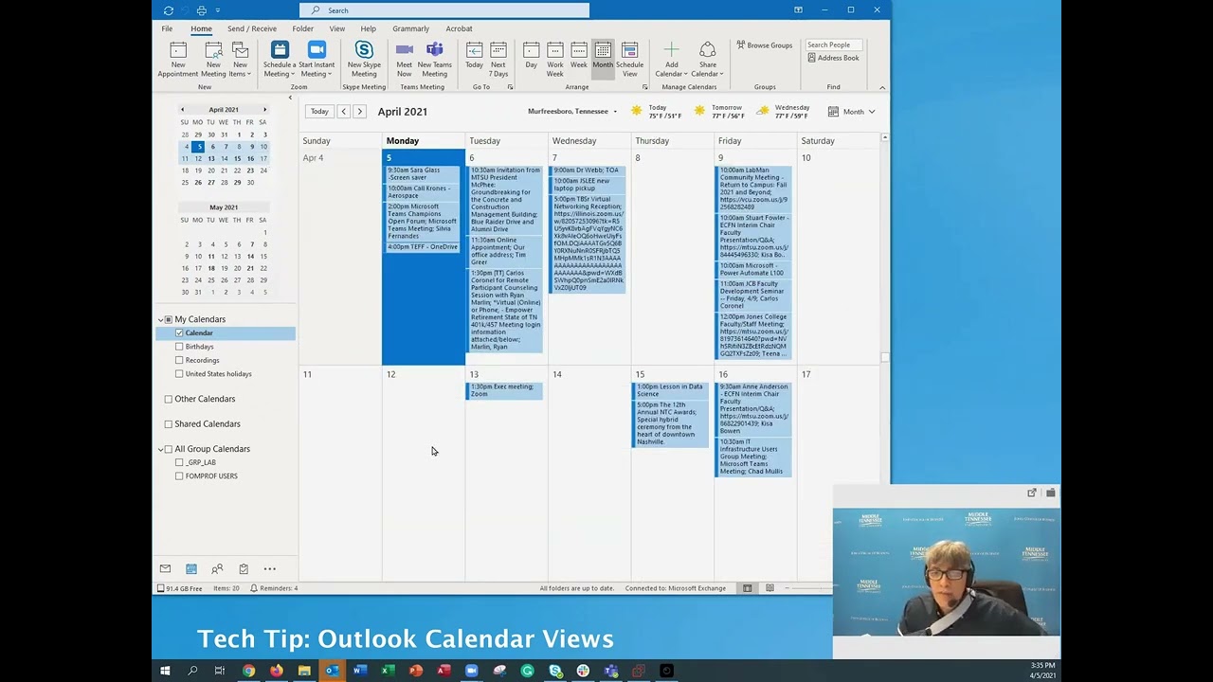Open the File menu
The width and height of the screenshot is (1213, 682).
[167, 28]
